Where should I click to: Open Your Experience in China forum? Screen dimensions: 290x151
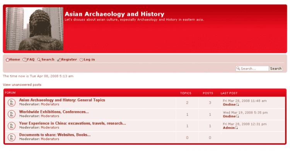point(73,123)
